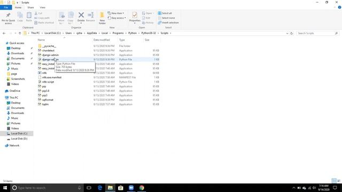The width and height of the screenshot is (342, 192).
Task: Click Select none in the ribbon
Action: (x=166, y=18)
